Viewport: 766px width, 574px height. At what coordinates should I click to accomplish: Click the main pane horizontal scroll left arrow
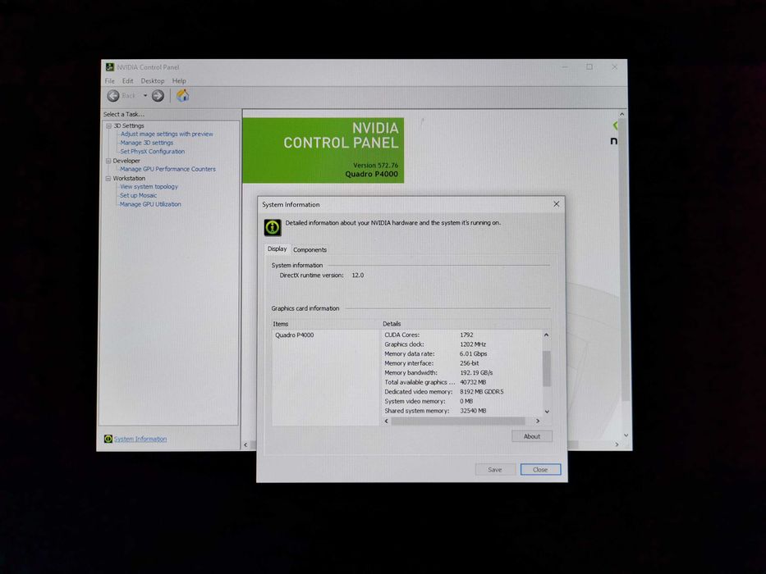click(x=245, y=444)
